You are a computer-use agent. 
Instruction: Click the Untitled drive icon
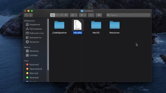(27, 55)
